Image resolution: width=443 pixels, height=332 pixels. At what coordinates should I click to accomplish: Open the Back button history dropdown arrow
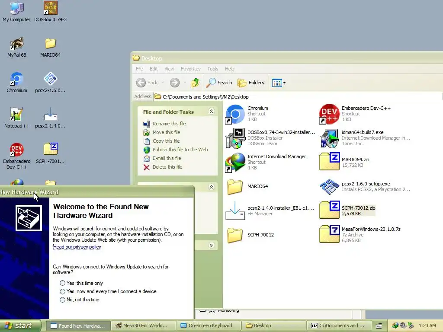tap(163, 83)
